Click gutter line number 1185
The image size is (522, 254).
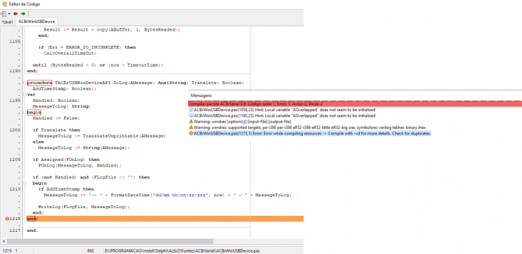click(15, 42)
